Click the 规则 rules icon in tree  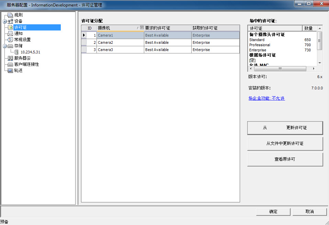pos(10,15)
